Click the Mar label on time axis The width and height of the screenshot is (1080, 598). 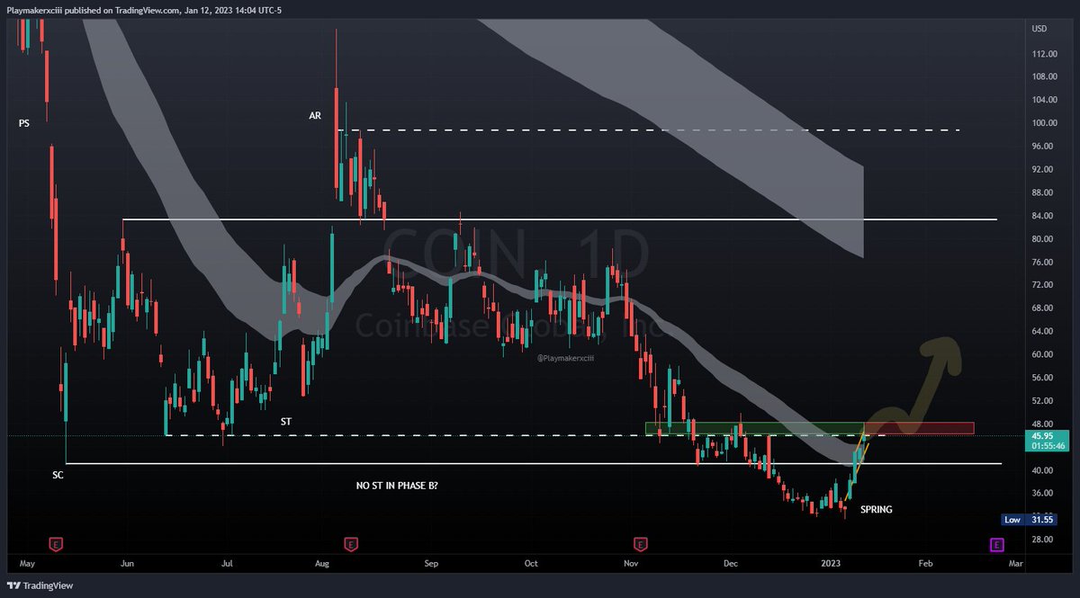[1016, 564]
